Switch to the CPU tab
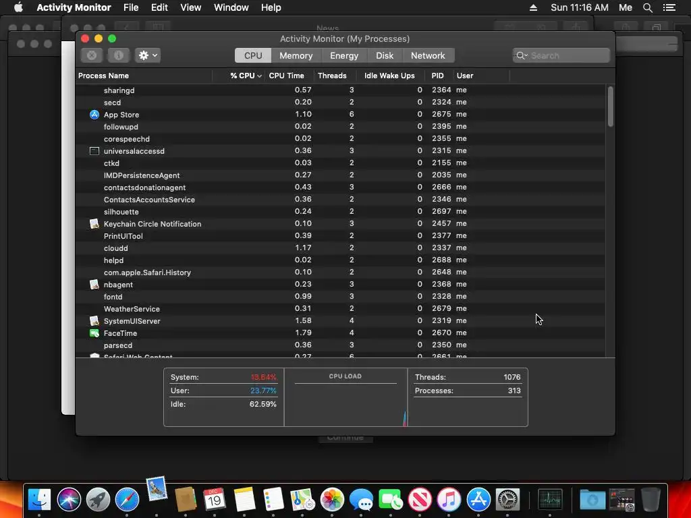Viewport: 691px width, 518px height. [x=253, y=55]
